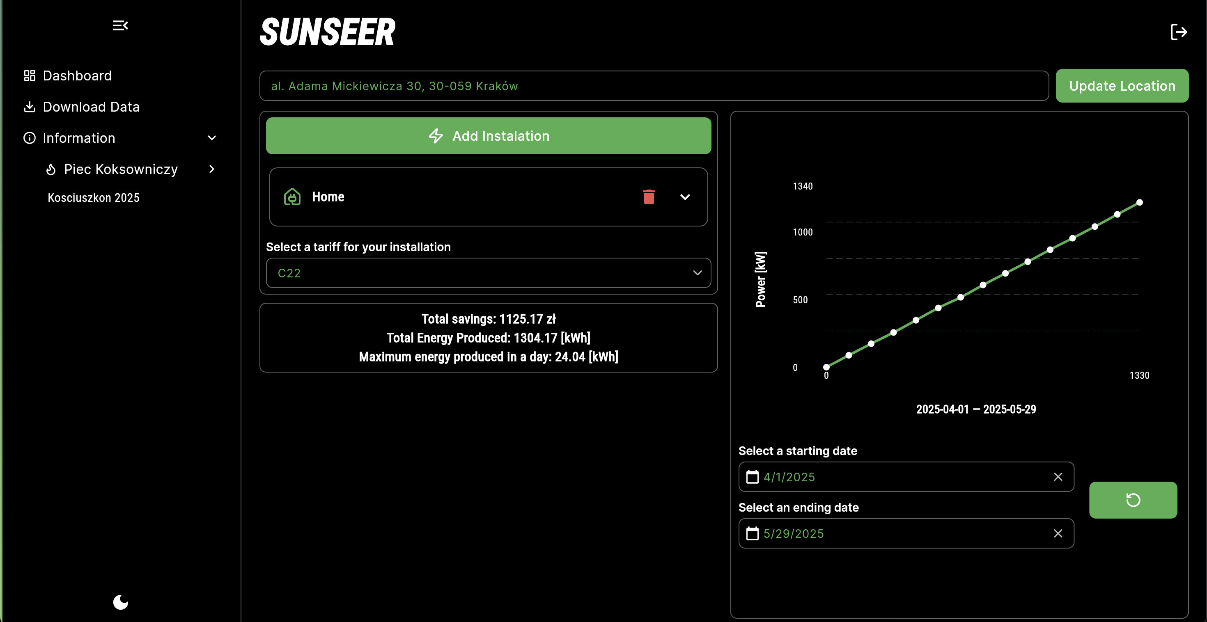
Task: Click the Download Data download icon
Action: 29,106
